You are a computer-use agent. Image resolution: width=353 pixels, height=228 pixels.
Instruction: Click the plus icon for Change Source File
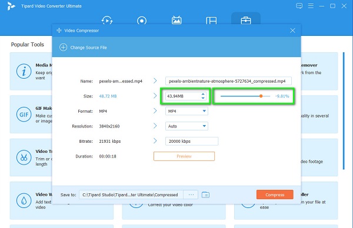pos(64,48)
